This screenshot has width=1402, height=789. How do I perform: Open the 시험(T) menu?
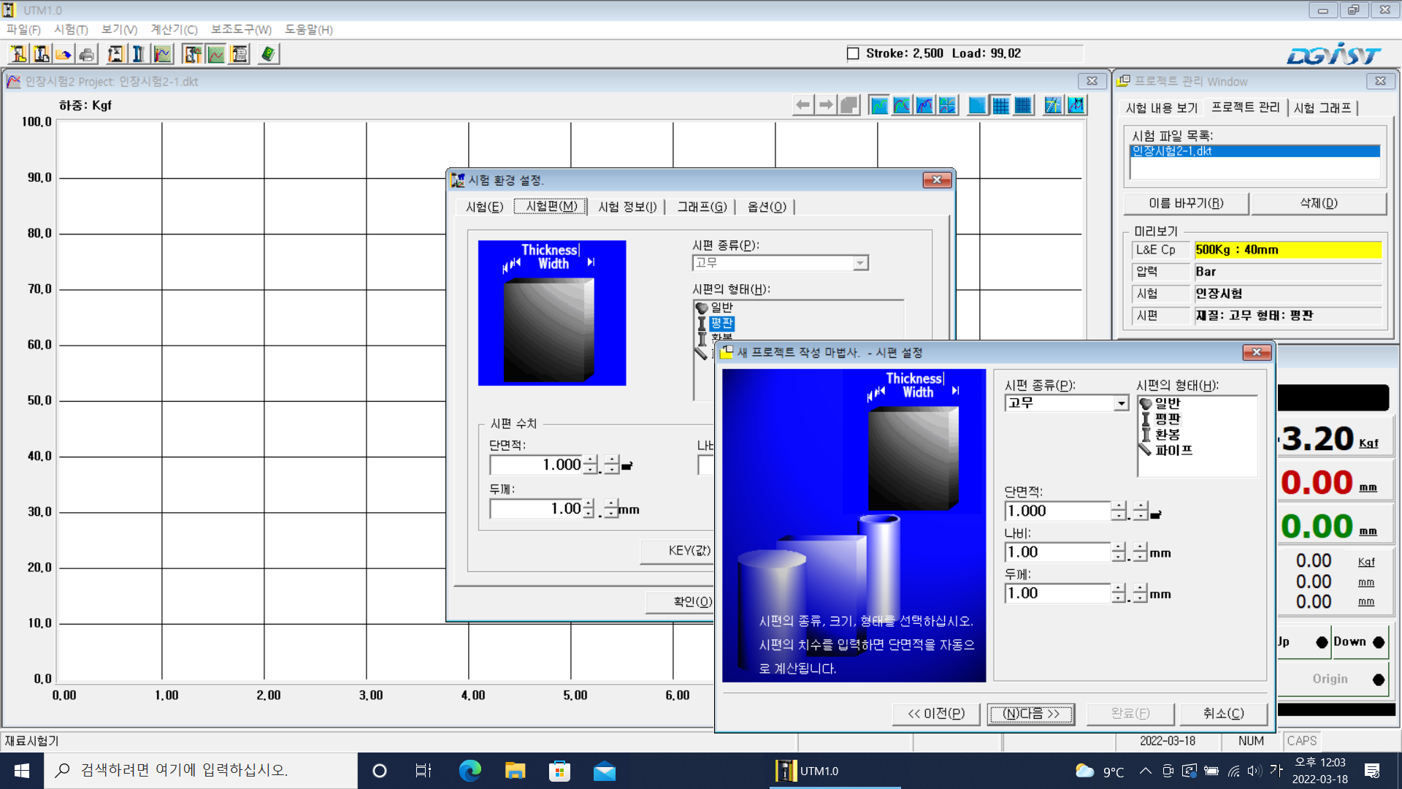tap(71, 29)
